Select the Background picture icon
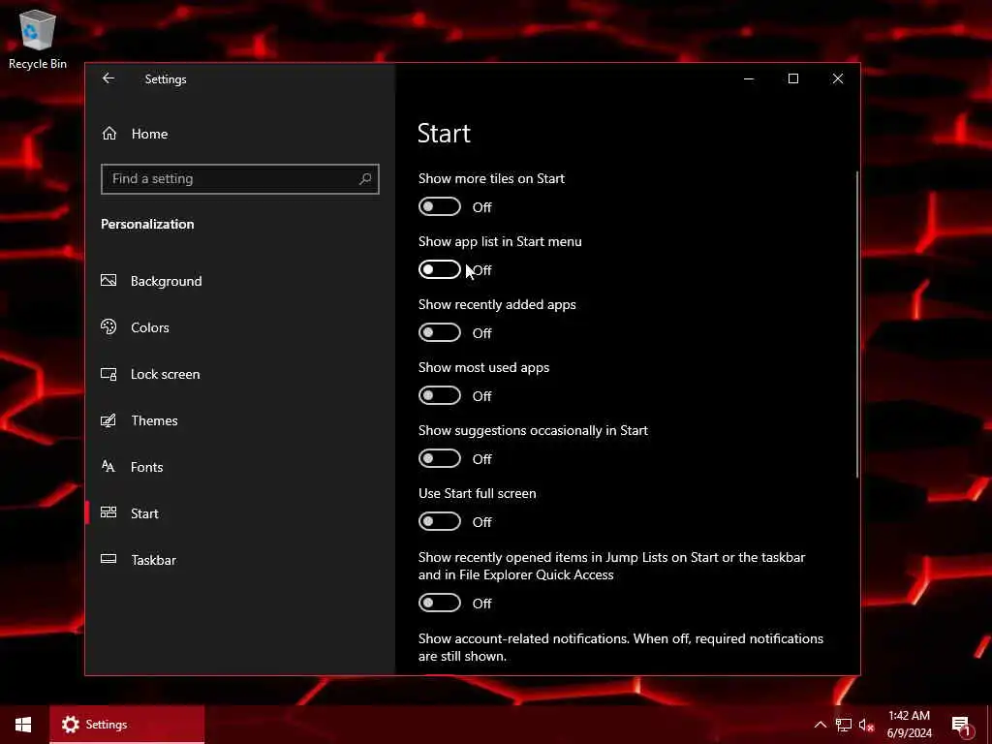The image size is (992, 744). 108,280
